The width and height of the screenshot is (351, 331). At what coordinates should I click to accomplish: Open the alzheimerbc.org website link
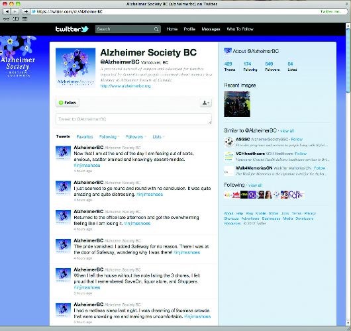tap(125, 86)
